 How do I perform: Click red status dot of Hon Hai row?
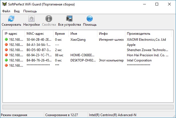point(6,55)
